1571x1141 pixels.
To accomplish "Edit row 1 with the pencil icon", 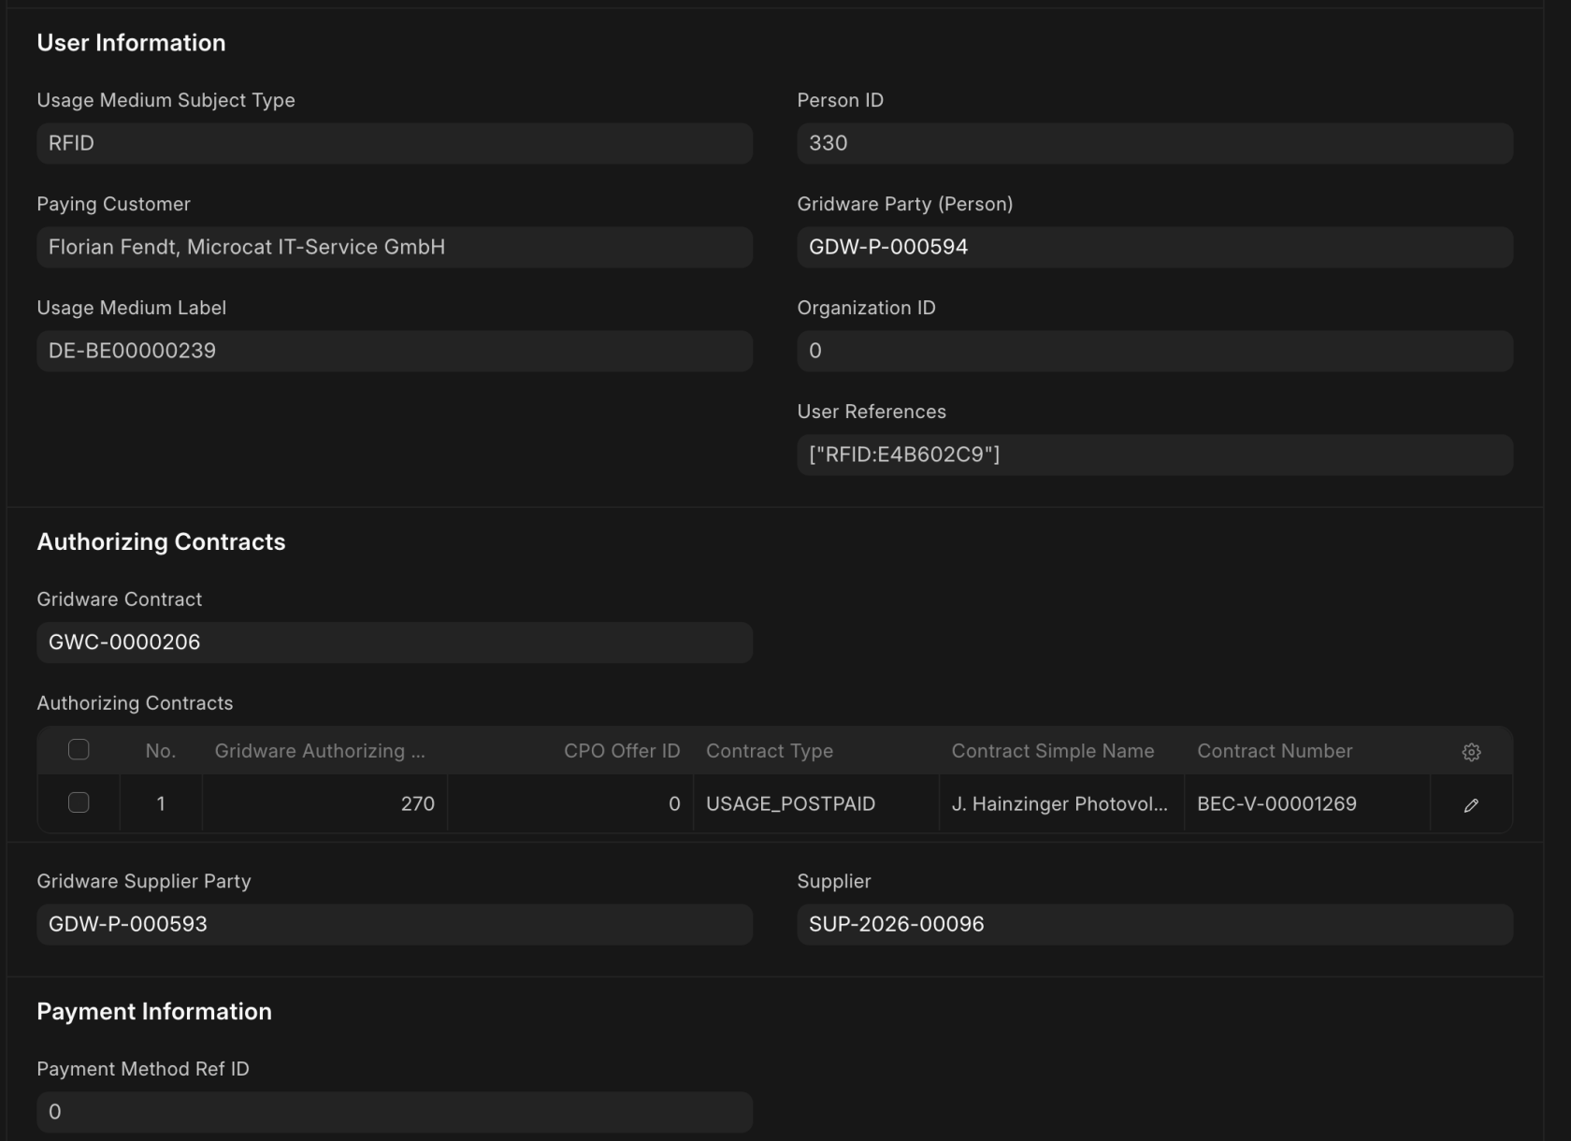I will [1471, 804].
